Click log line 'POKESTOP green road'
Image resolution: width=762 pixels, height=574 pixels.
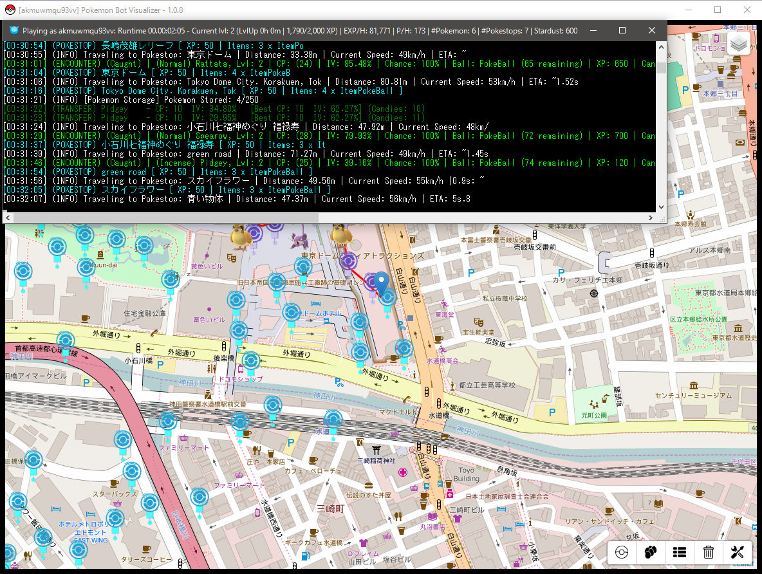pos(158,172)
